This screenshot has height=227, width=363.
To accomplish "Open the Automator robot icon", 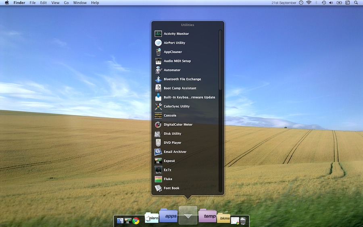I will coord(158,70).
